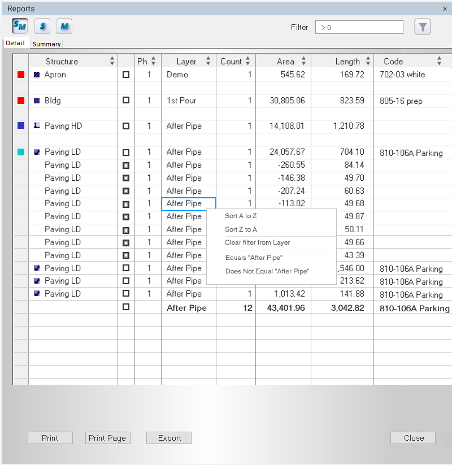Select the highlighted After Pipe layer cell

point(189,204)
